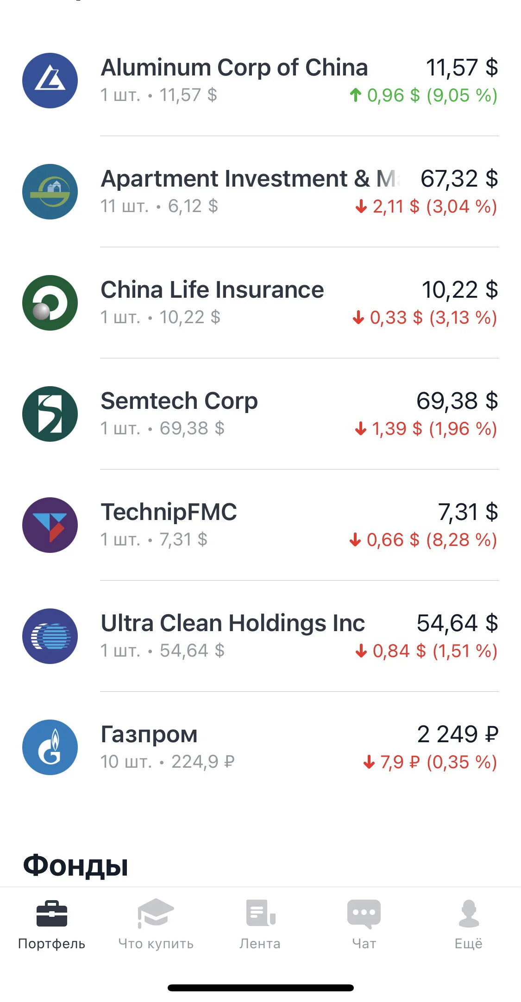
Task: Tap the China Life Insurance logo
Action: [x=50, y=303]
